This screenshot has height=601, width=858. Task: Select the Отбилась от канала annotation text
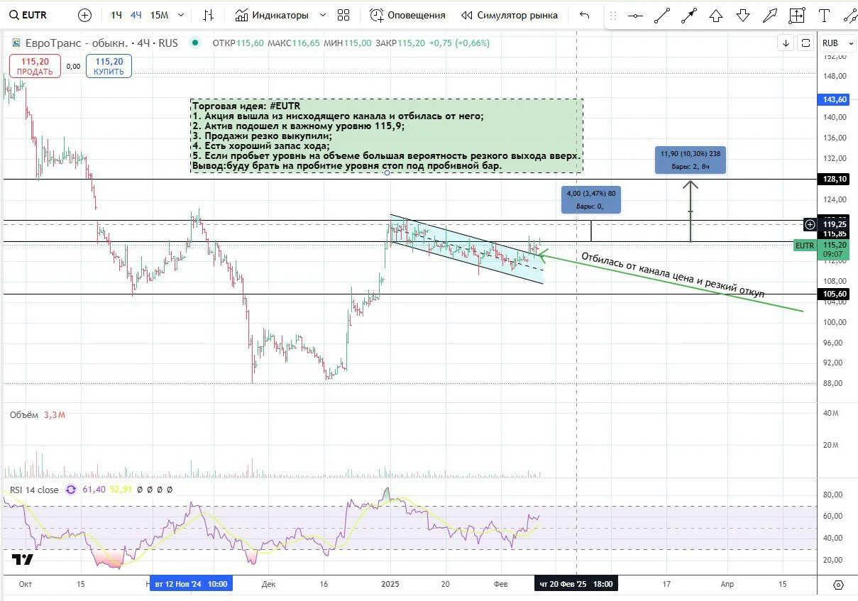click(x=673, y=275)
